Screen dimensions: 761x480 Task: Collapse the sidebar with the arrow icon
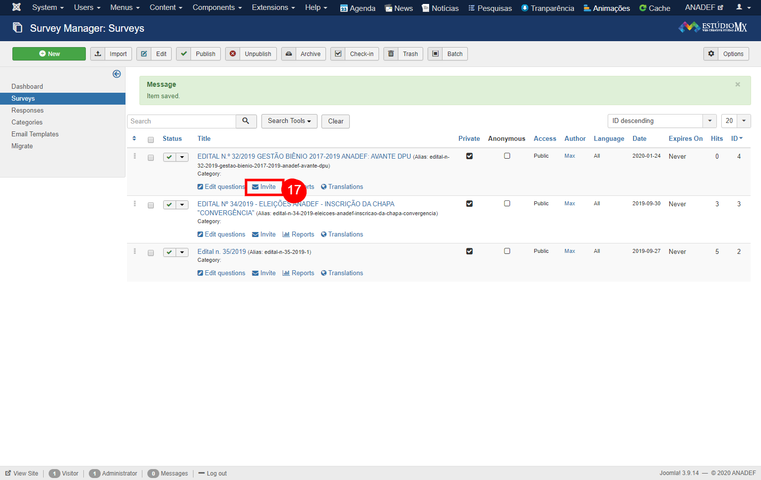click(117, 74)
